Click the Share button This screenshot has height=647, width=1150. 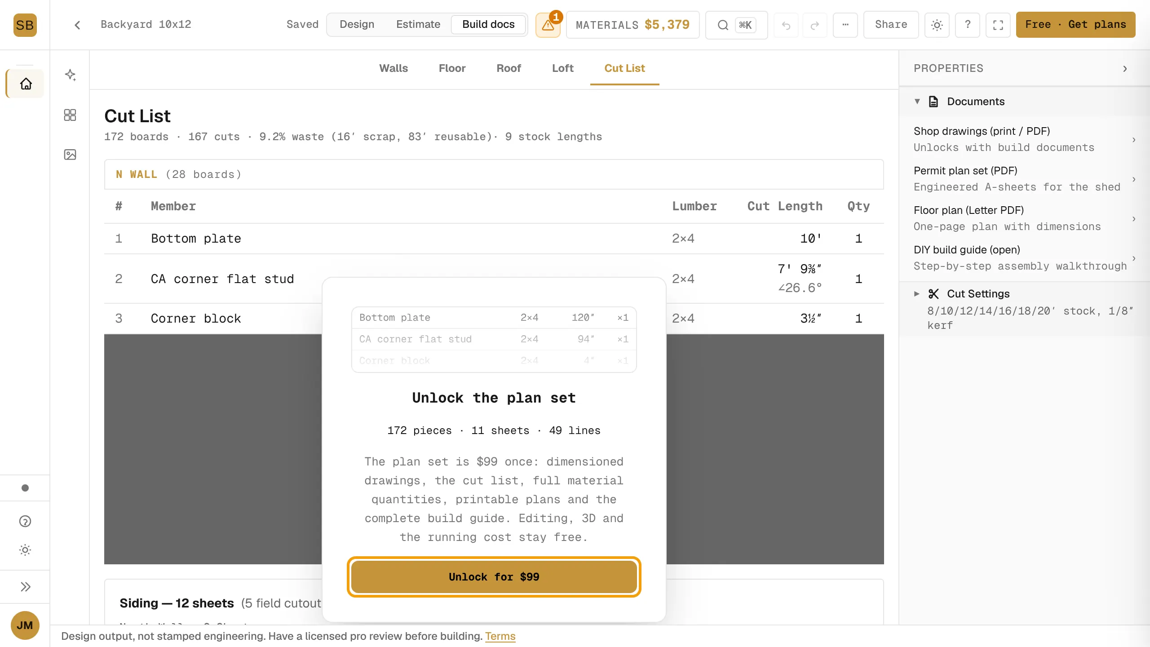[x=891, y=25]
